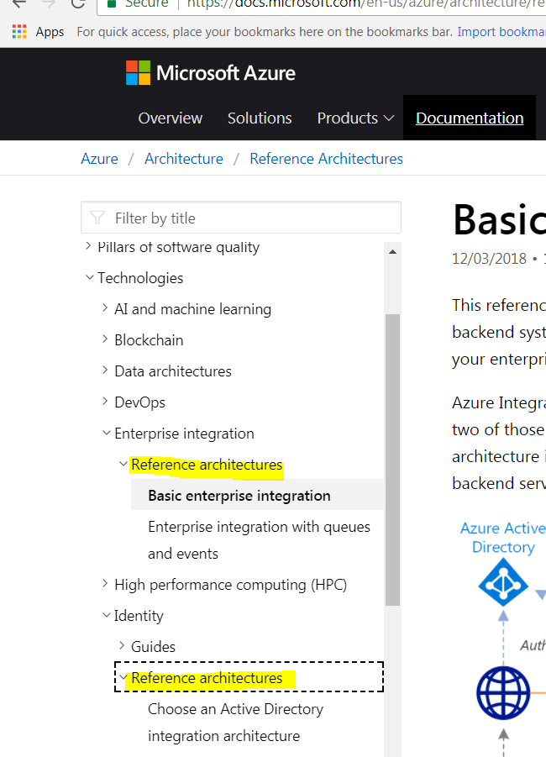
Task: Go back using the browser back arrow
Action: tap(18, 3)
